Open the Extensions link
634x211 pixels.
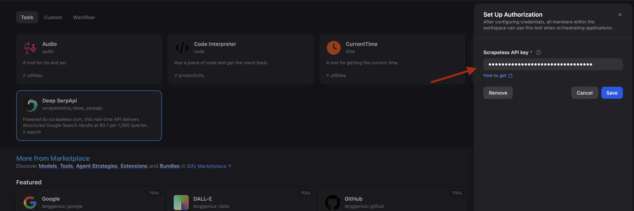coord(134,166)
